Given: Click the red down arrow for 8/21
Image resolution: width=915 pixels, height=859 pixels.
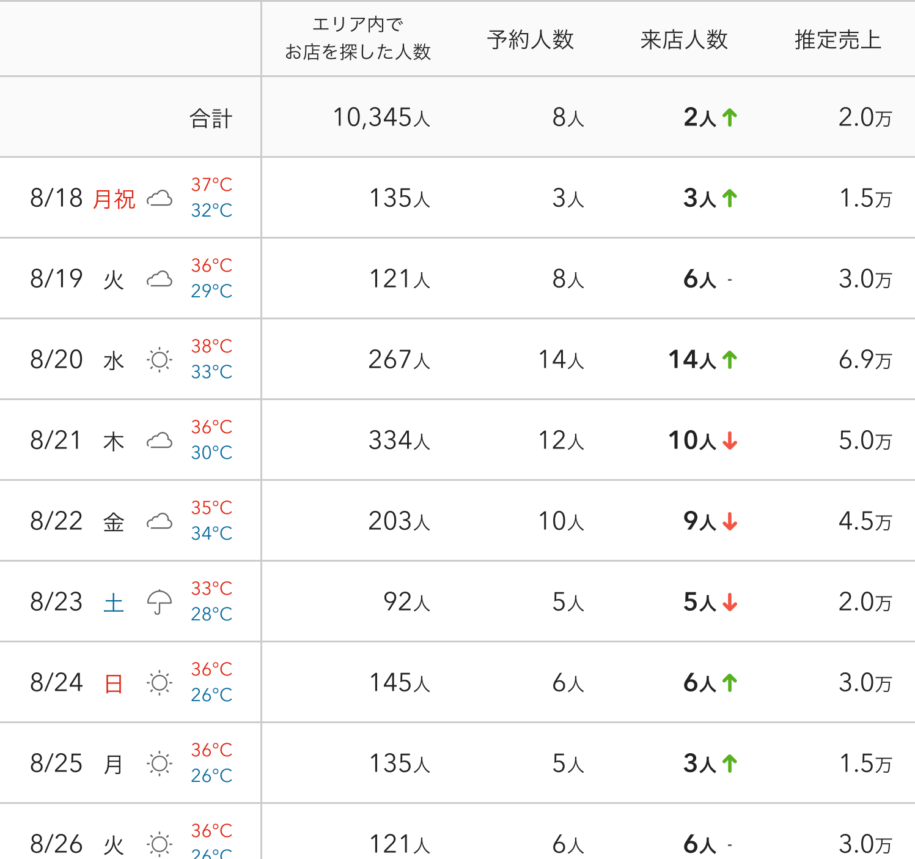Looking at the screenshot, I should click(730, 441).
